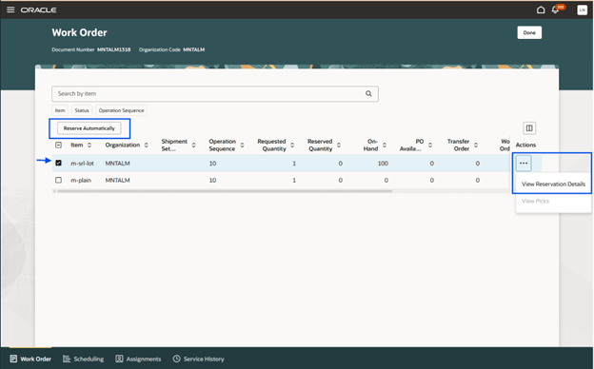Image resolution: width=594 pixels, height=369 pixels.
Task: Uncheck the m-srl-lot row checkbox
Action: [x=58, y=163]
